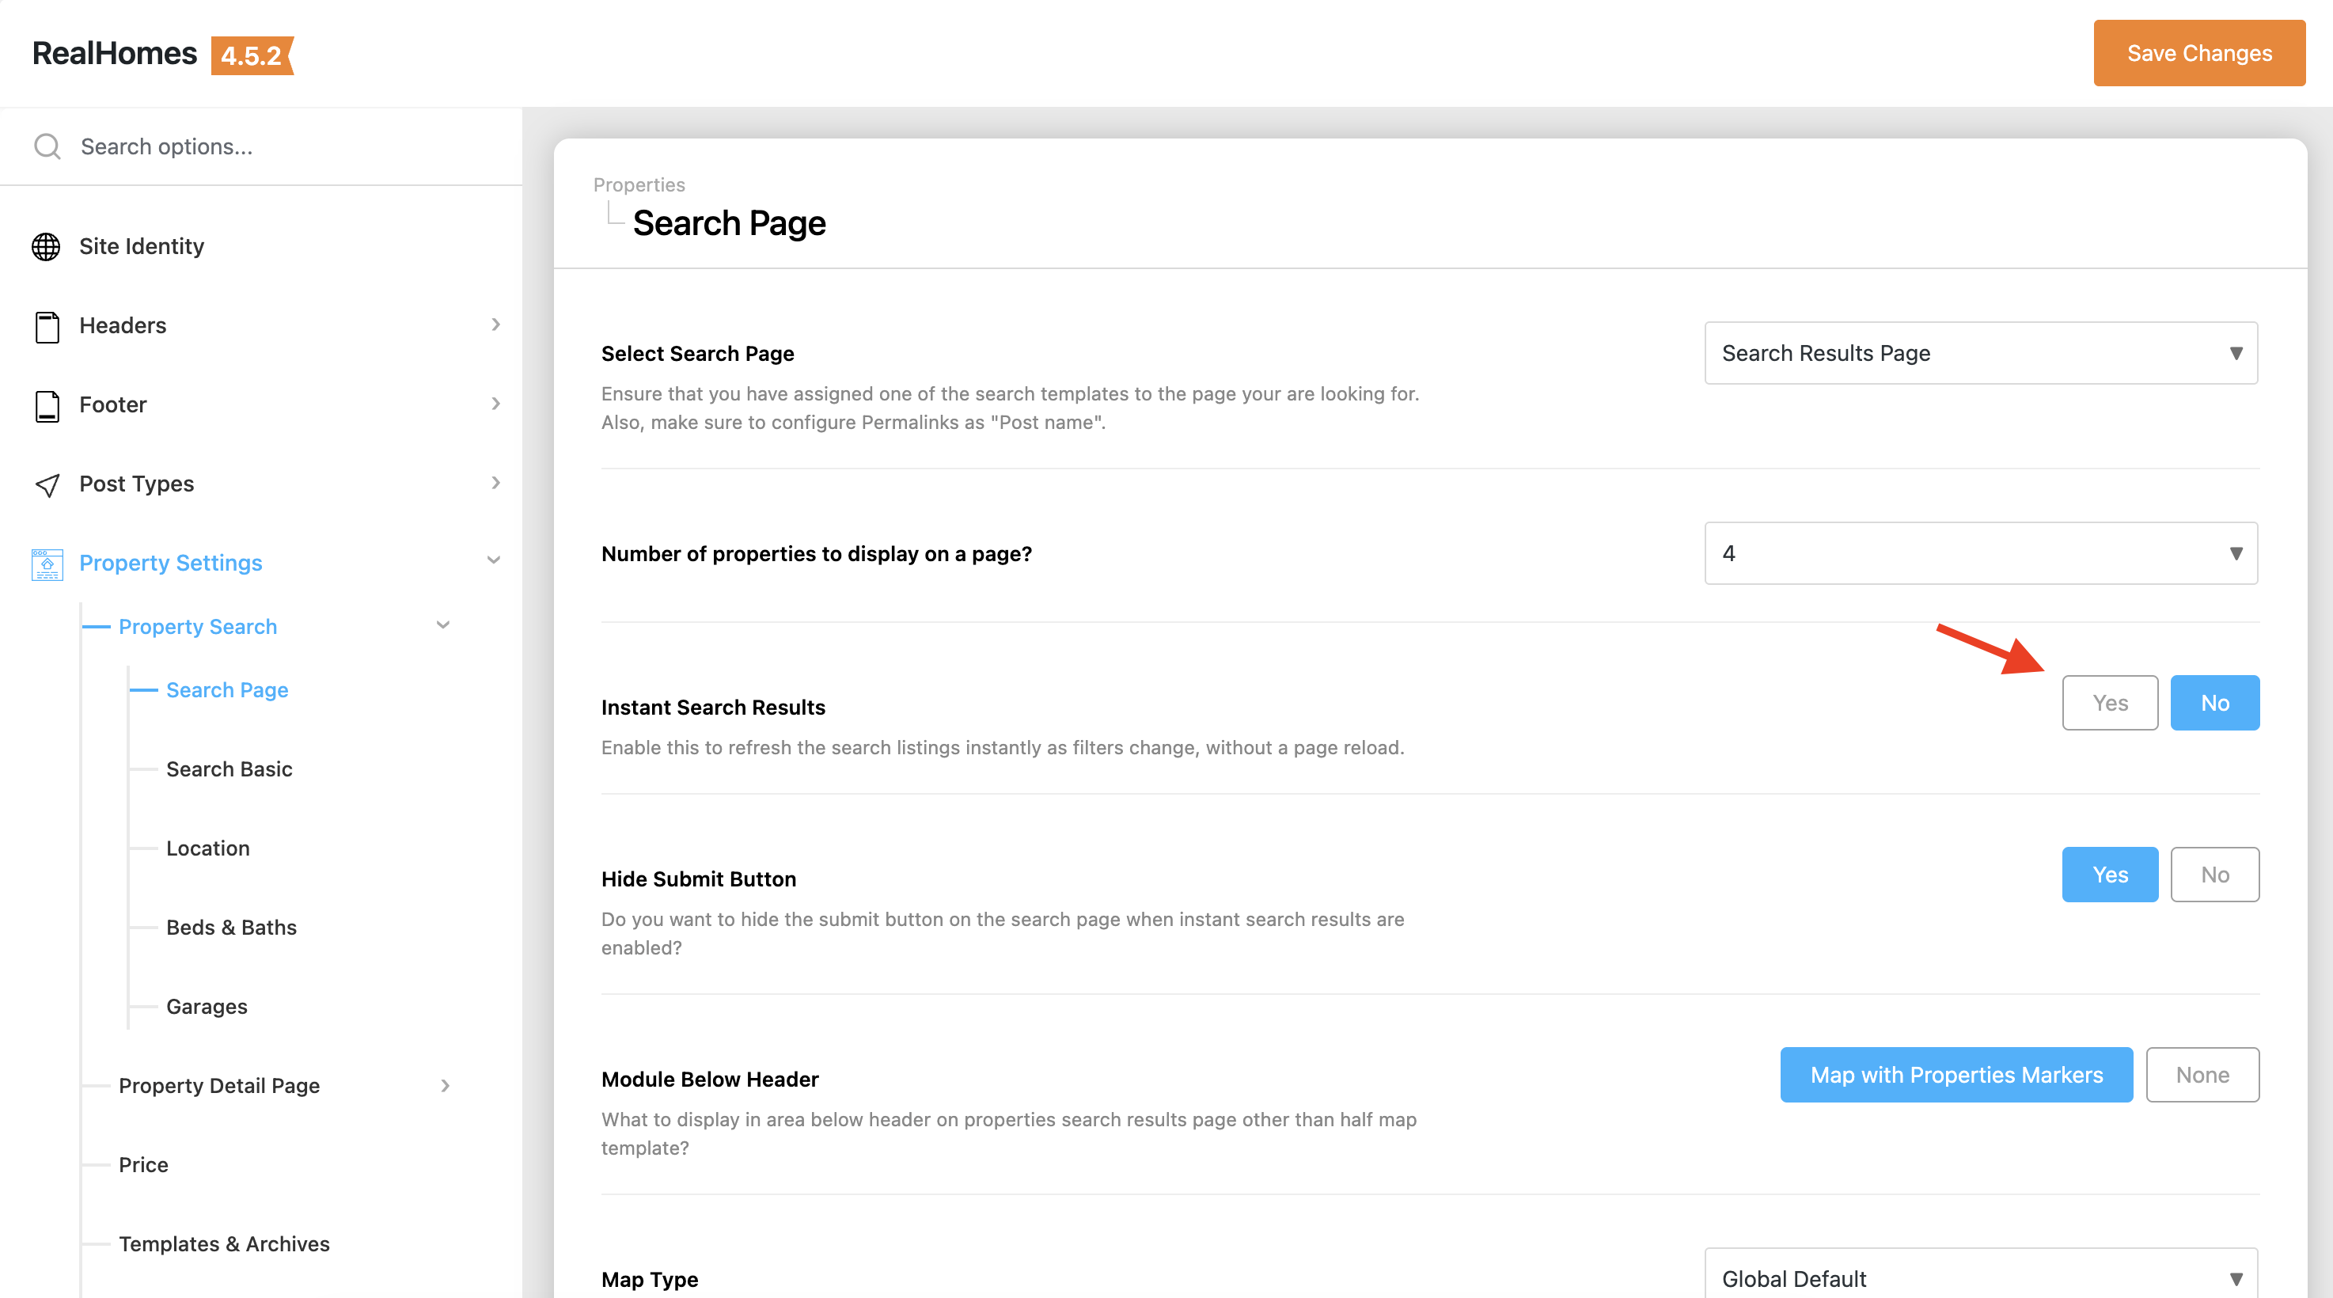Click the RealHomes logo text
Viewport: 2333px width, 1298px height.
115,54
